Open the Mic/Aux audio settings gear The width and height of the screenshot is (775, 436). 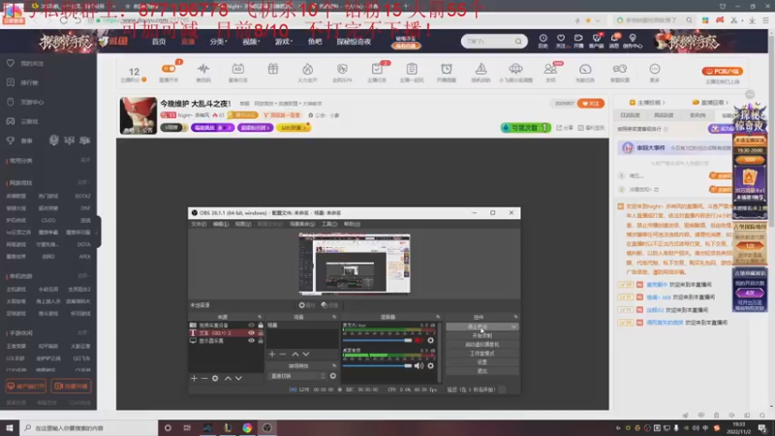pos(430,340)
